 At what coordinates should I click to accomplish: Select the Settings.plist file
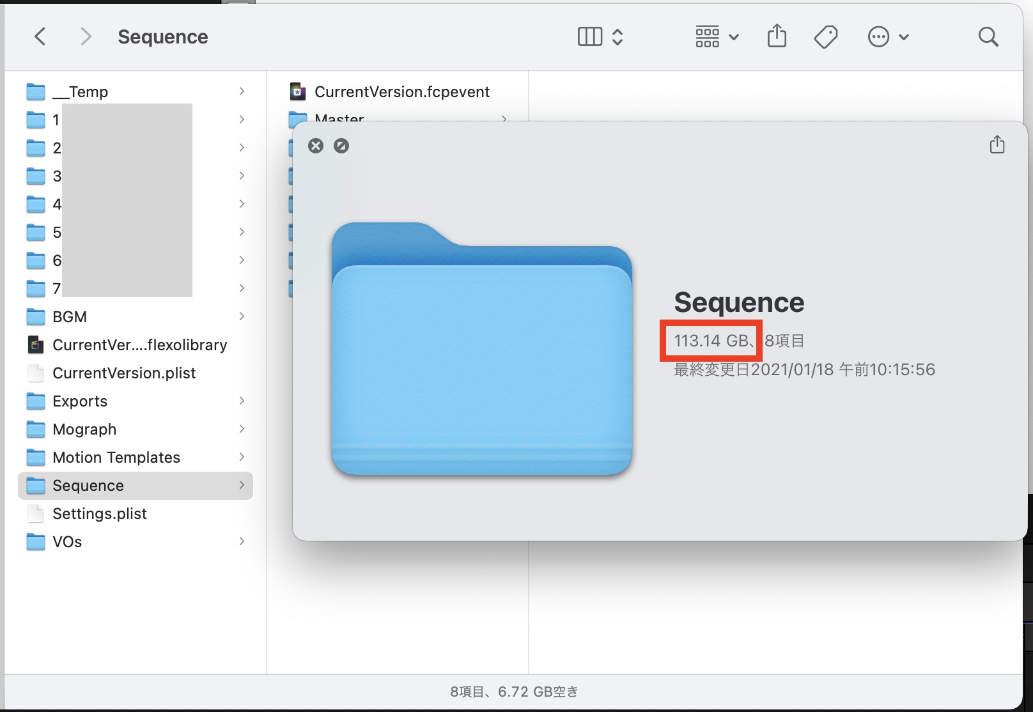point(135,514)
